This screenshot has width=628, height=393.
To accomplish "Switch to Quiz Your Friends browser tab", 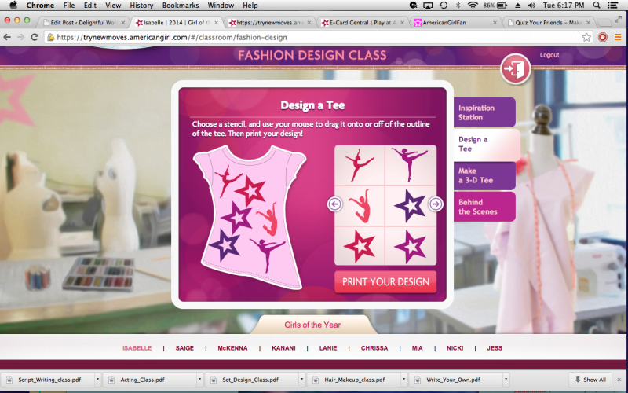I will pos(549,23).
